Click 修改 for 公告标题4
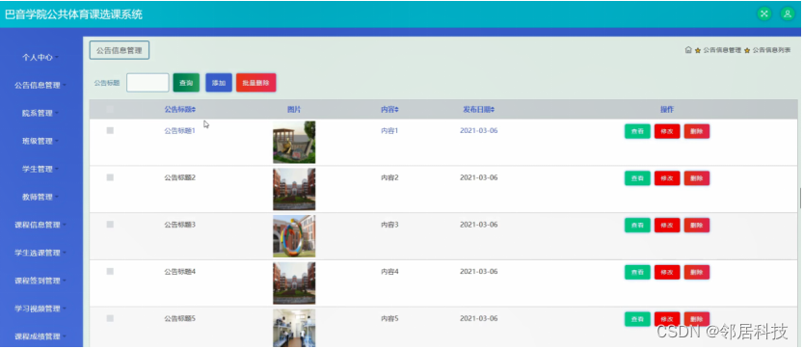 [x=667, y=272]
